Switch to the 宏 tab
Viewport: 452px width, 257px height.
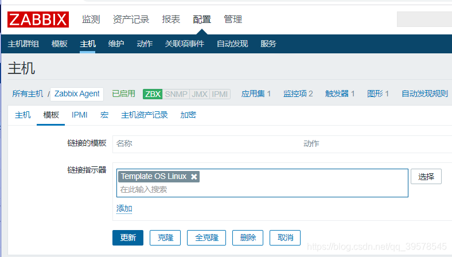coord(104,115)
